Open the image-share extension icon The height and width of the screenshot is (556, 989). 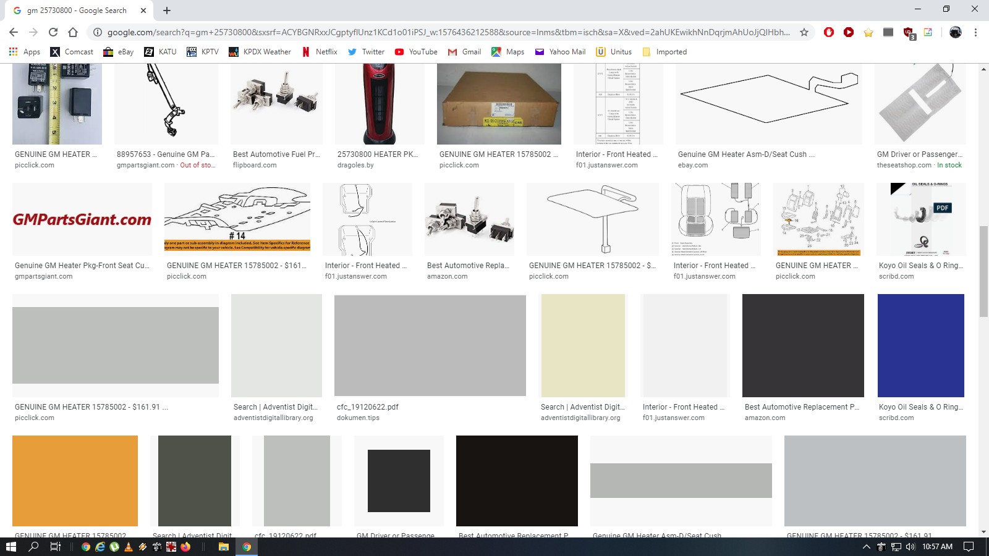tap(928, 32)
